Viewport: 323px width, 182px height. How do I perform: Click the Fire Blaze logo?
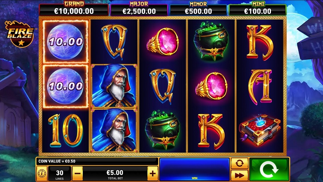point(20,34)
